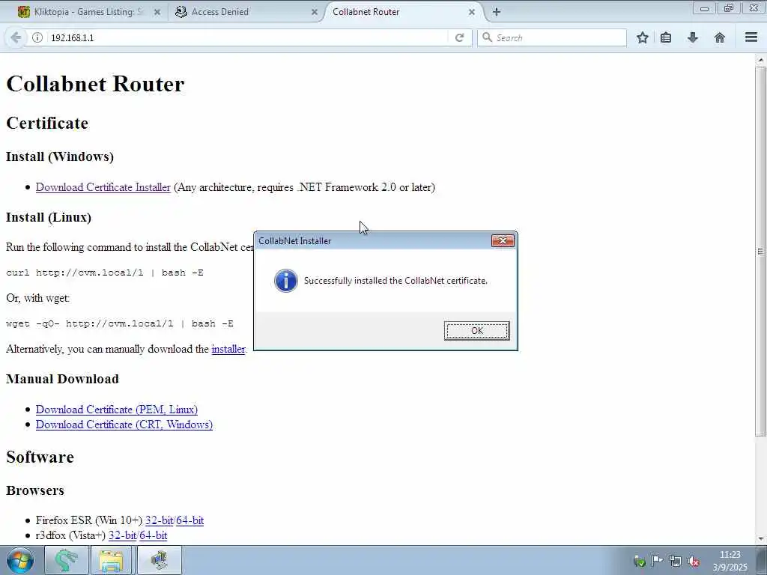This screenshot has height=575, width=767.
Task: Click OK in CollabNet Installer dialog
Action: coord(477,330)
